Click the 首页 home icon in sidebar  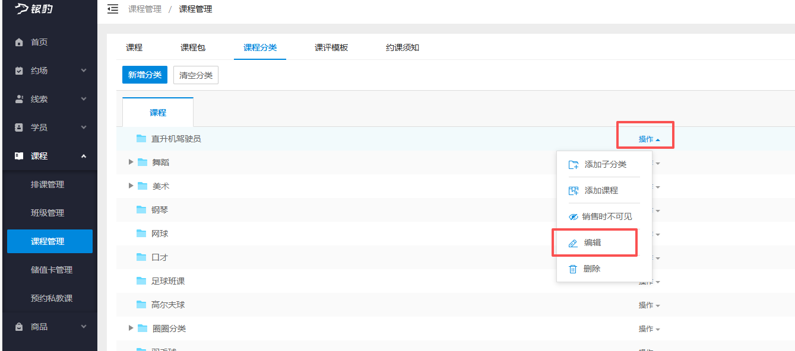(x=19, y=42)
